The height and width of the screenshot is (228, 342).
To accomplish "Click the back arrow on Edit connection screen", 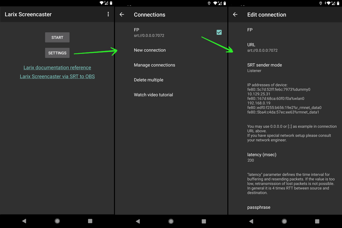I will click(235, 14).
